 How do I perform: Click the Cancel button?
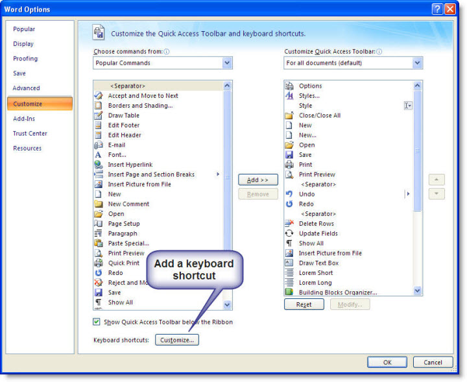coord(433,362)
